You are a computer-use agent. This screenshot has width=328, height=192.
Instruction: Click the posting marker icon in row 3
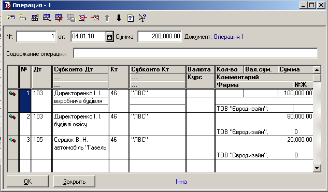[x=12, y=140]
